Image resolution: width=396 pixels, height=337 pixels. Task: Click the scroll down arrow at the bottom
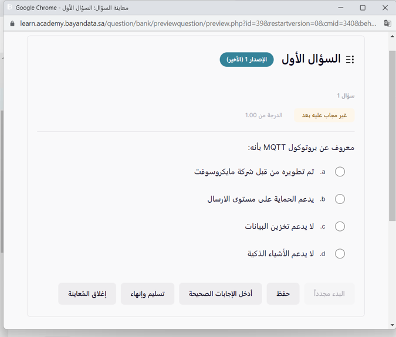[x=392, y=325]
